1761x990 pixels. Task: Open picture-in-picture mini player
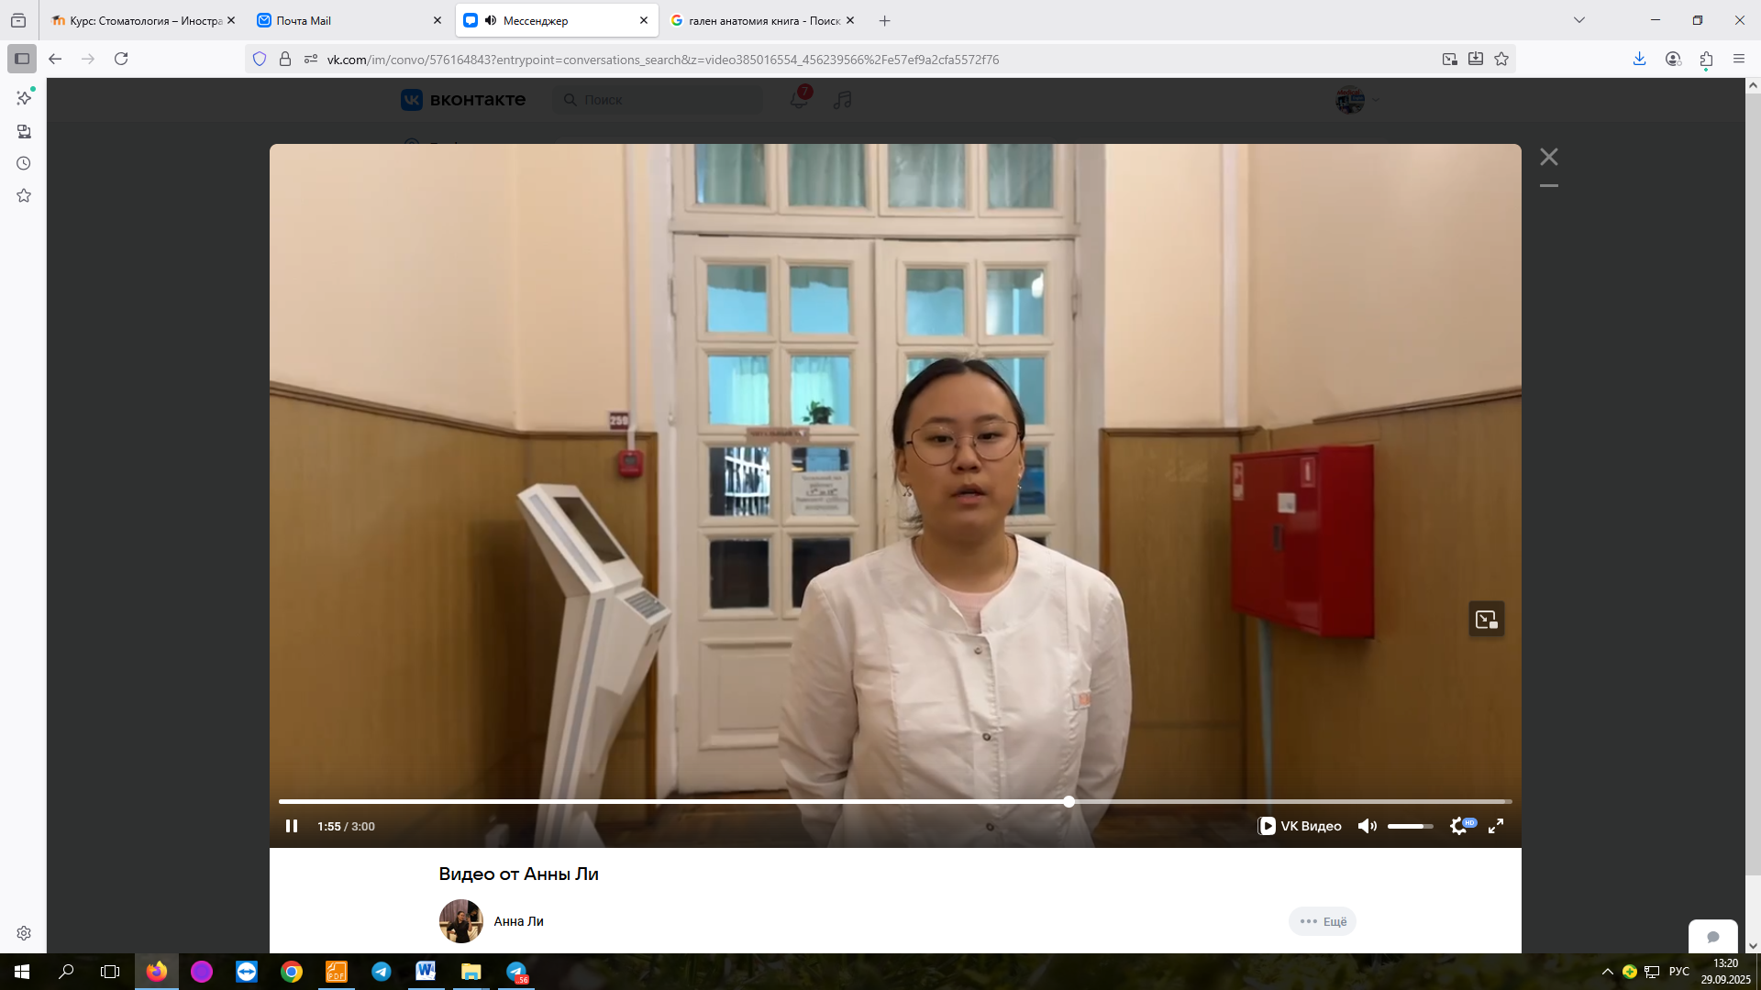coord(1486,620)
